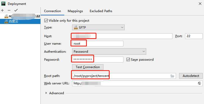Screen dimensions: 204x104
Task: Open the Authentication Password dropdown
Action: (109, 52)
